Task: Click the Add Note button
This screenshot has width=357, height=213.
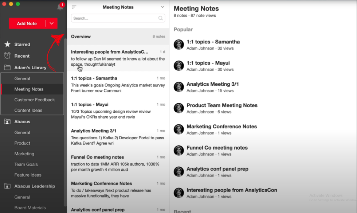Action: coord(27,23)
